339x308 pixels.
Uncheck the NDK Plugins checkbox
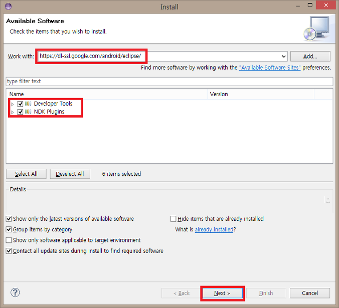click(x=21, y=112)
